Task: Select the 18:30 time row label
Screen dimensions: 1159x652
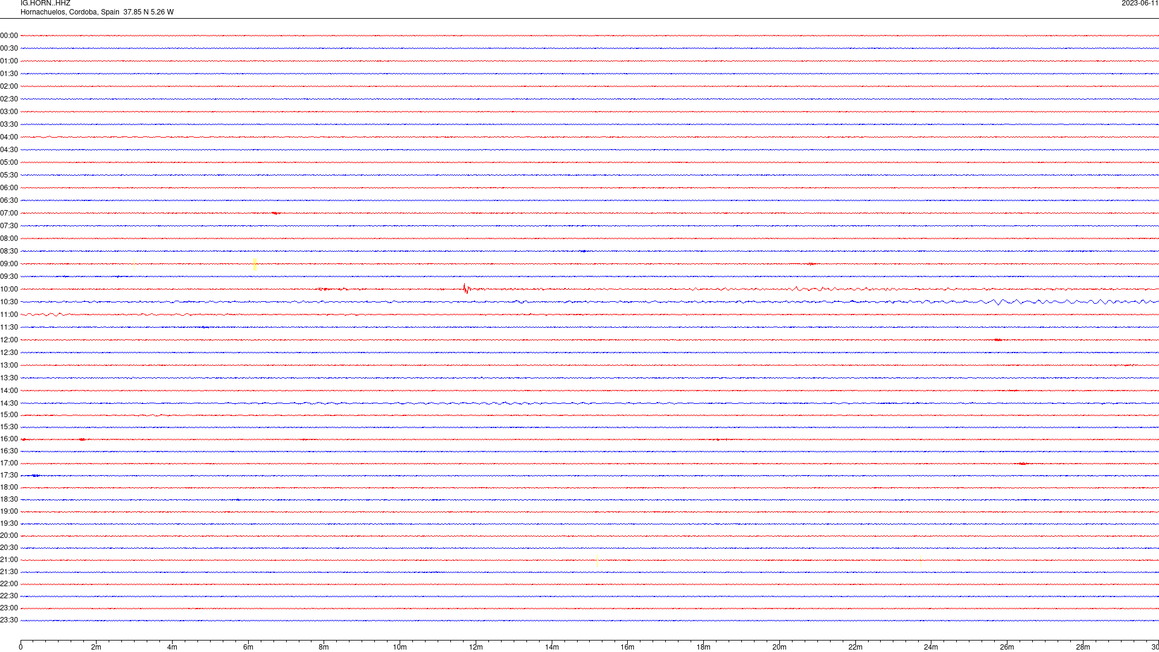Action: coord(9,499)
